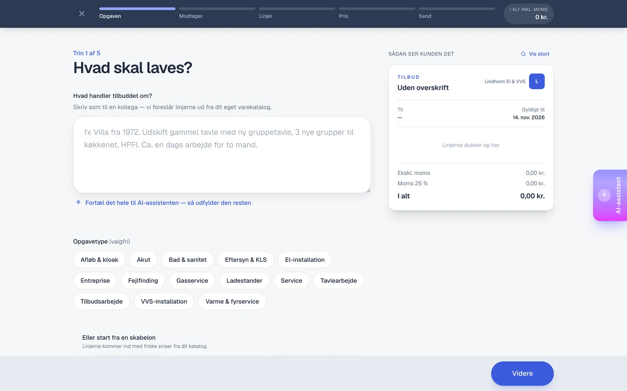Click the I alt inkl. moms total pill
This screenshot has height=391, width=627.
tap(528, 14)
